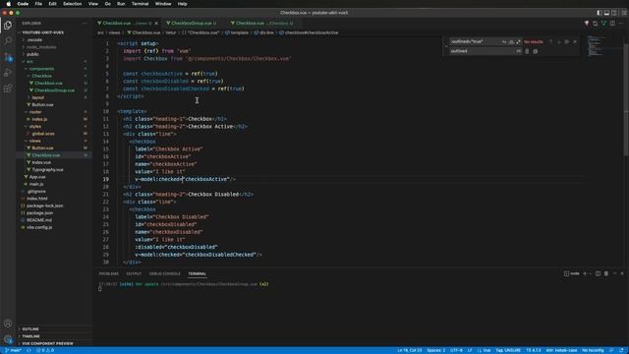The width and height of the screenshot is (629, 354).
Task: Expand the OUTLINE section
Action: point(30,329)
